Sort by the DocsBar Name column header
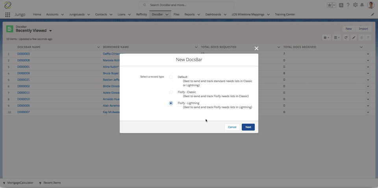 pyautogui.click(x=29, y=47)
